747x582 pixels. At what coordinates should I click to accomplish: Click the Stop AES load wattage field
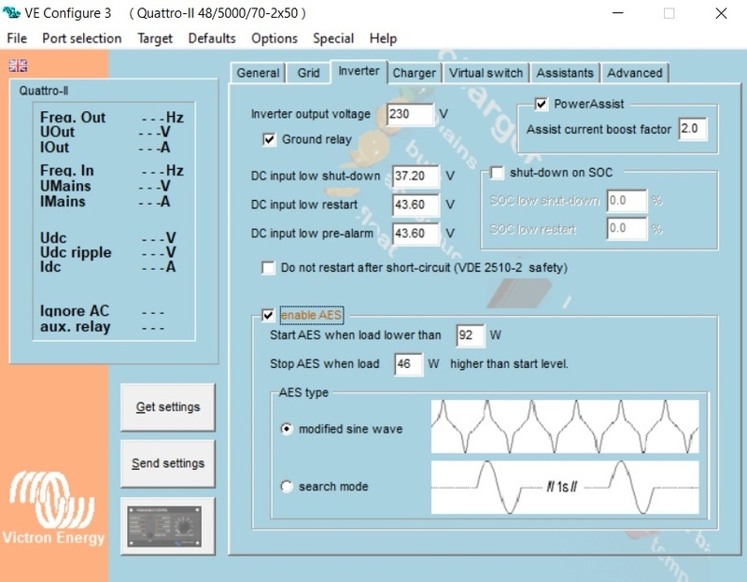(x=408, y=364)
